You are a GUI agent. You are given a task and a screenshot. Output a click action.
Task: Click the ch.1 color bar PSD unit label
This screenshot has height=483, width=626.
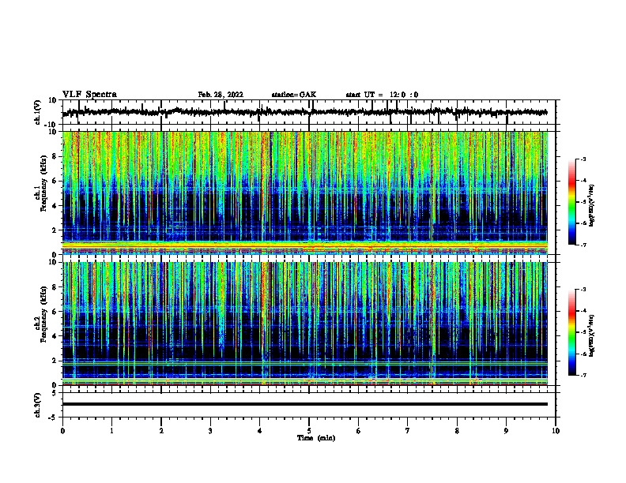click(592, 206)
